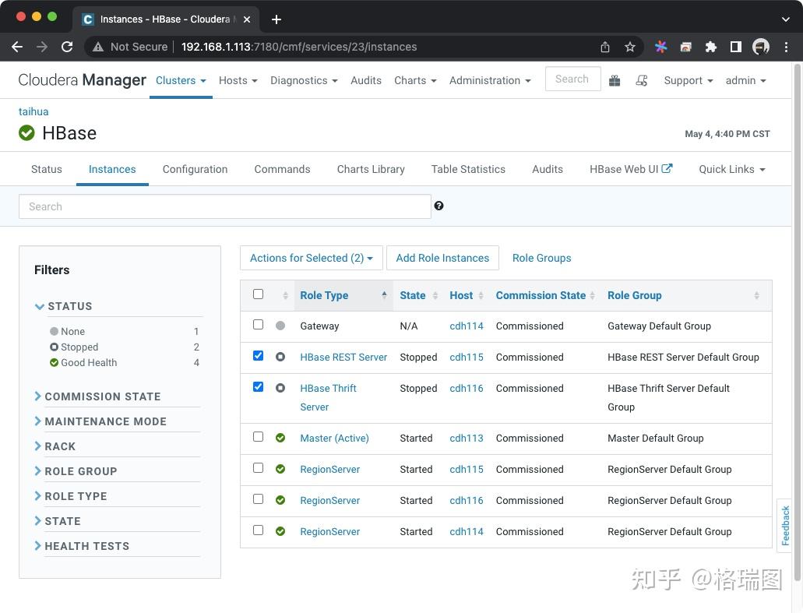Open the Actions for Selected dropdown

coord(311,258)
